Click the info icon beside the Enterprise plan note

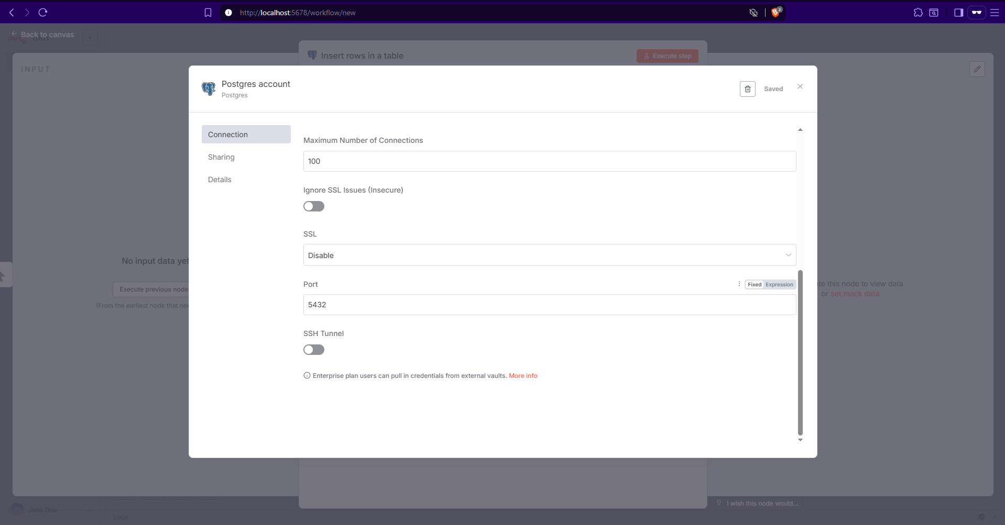point(307,375)
